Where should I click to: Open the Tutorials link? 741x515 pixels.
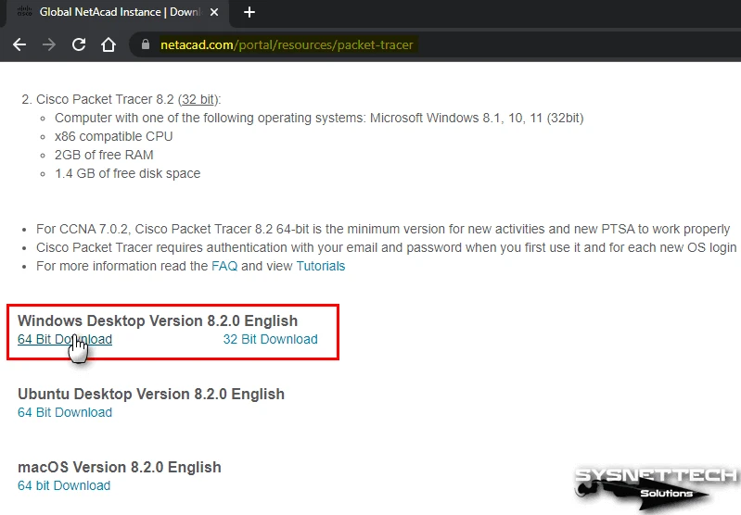321,266
